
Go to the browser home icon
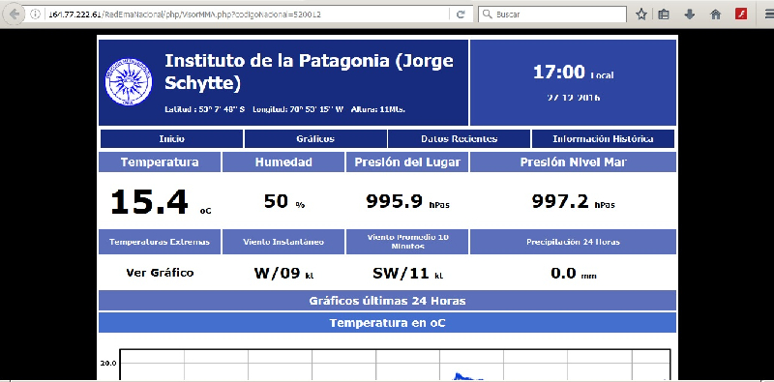pyautogui.click(x=715, y=15)
